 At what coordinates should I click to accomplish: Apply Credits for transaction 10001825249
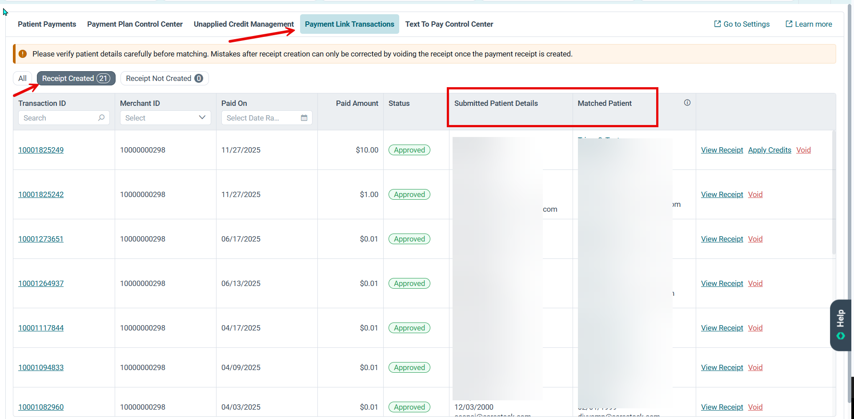[x=770, y=150]
